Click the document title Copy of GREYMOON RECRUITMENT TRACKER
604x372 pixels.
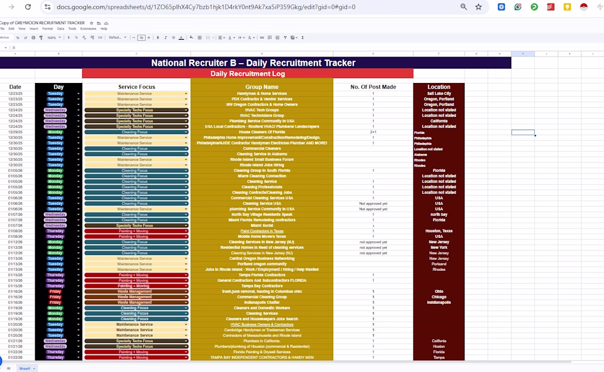pos(42,23)
